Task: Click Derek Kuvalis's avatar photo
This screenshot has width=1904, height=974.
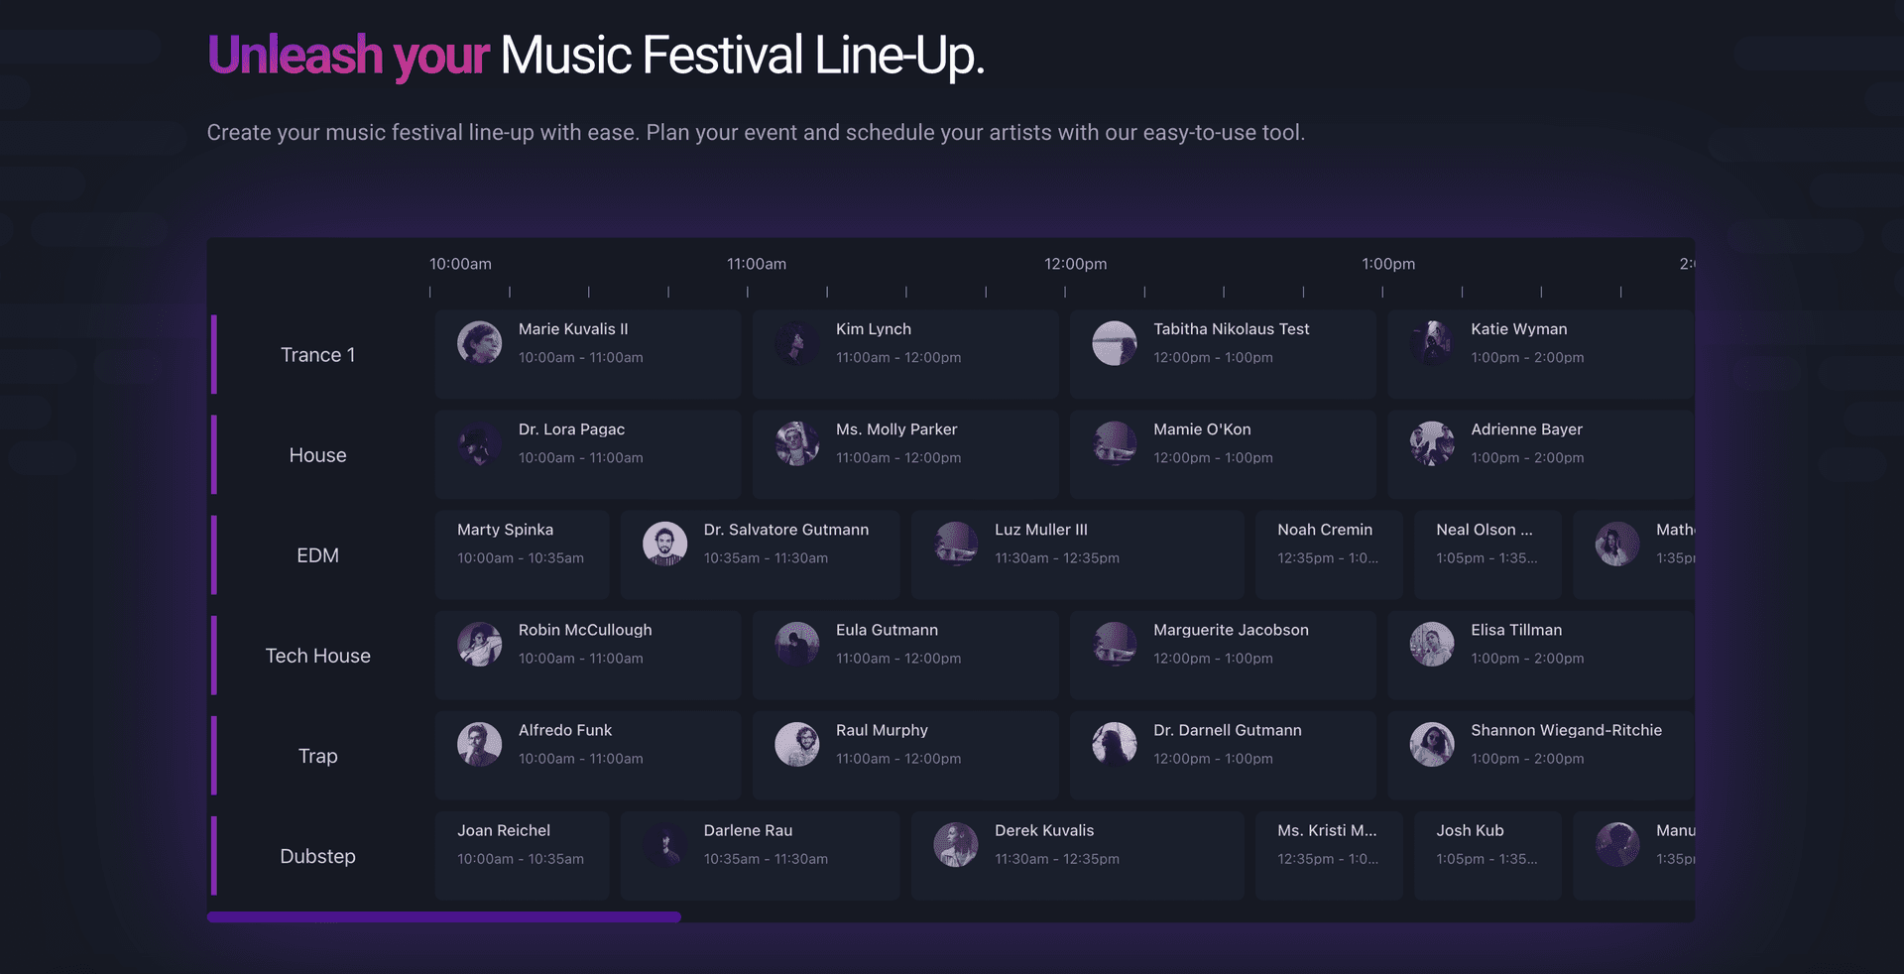Action: [x=956, y=843]
